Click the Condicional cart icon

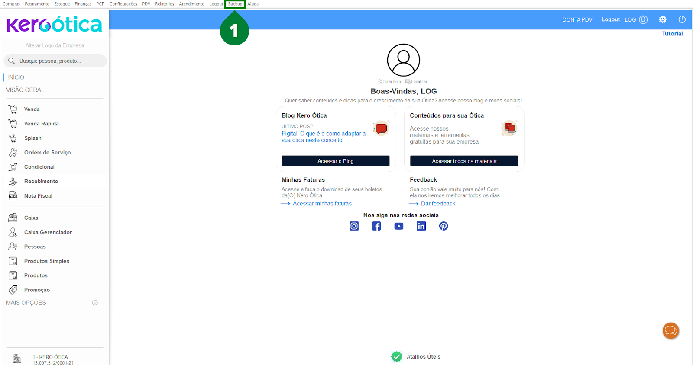tap(13, 167)
